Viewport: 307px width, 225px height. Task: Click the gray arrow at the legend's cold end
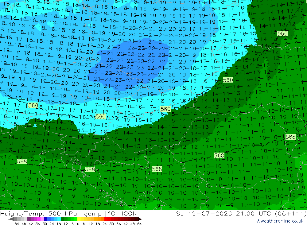(x=11, y=219)
